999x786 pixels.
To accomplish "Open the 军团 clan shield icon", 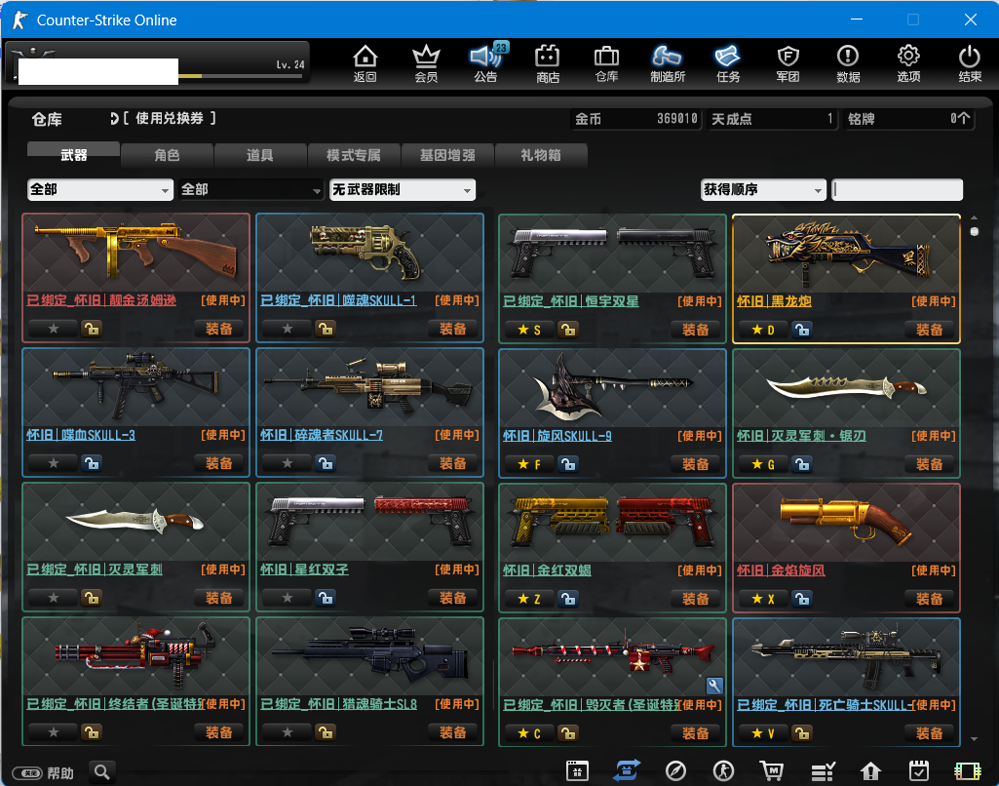I will click(788, 63).
